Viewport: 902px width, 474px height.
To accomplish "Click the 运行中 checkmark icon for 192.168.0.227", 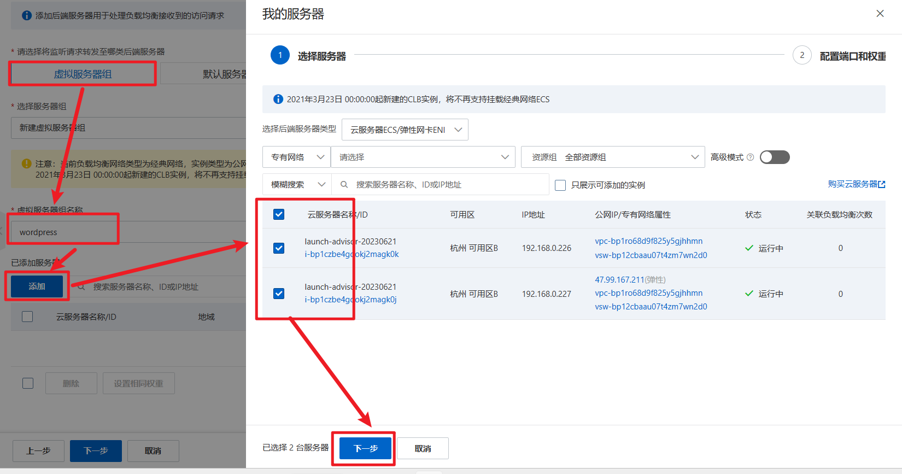I will pos(749,294).
